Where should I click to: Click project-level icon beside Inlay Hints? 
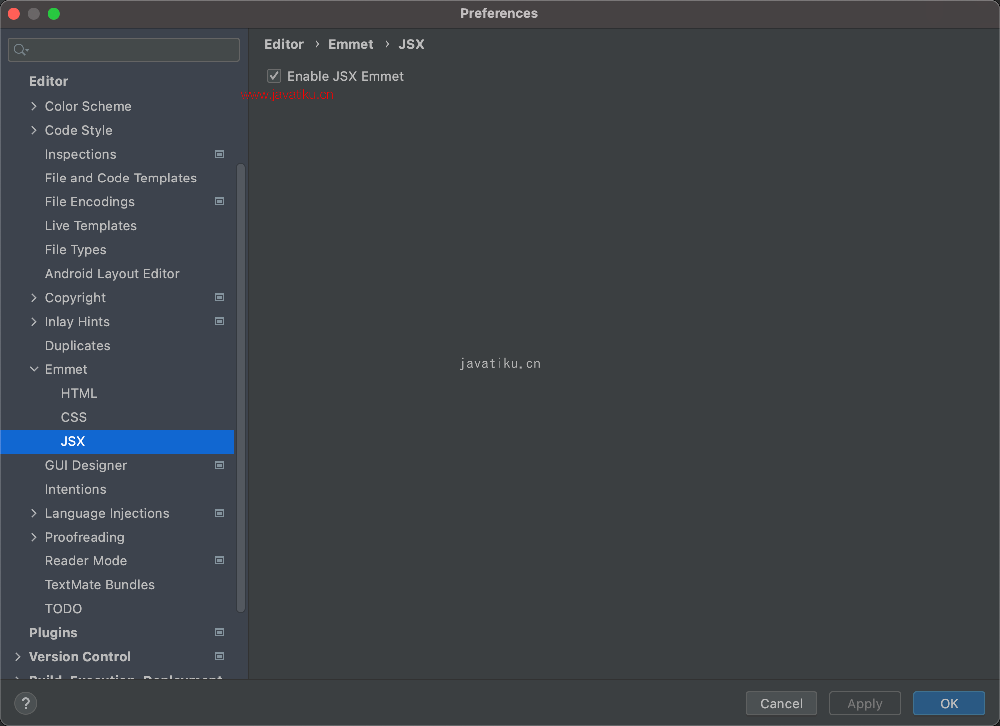(x=219, y=322)
